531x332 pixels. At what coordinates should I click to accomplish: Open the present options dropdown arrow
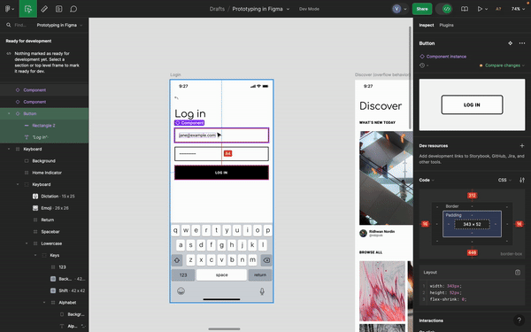(487, 9)
